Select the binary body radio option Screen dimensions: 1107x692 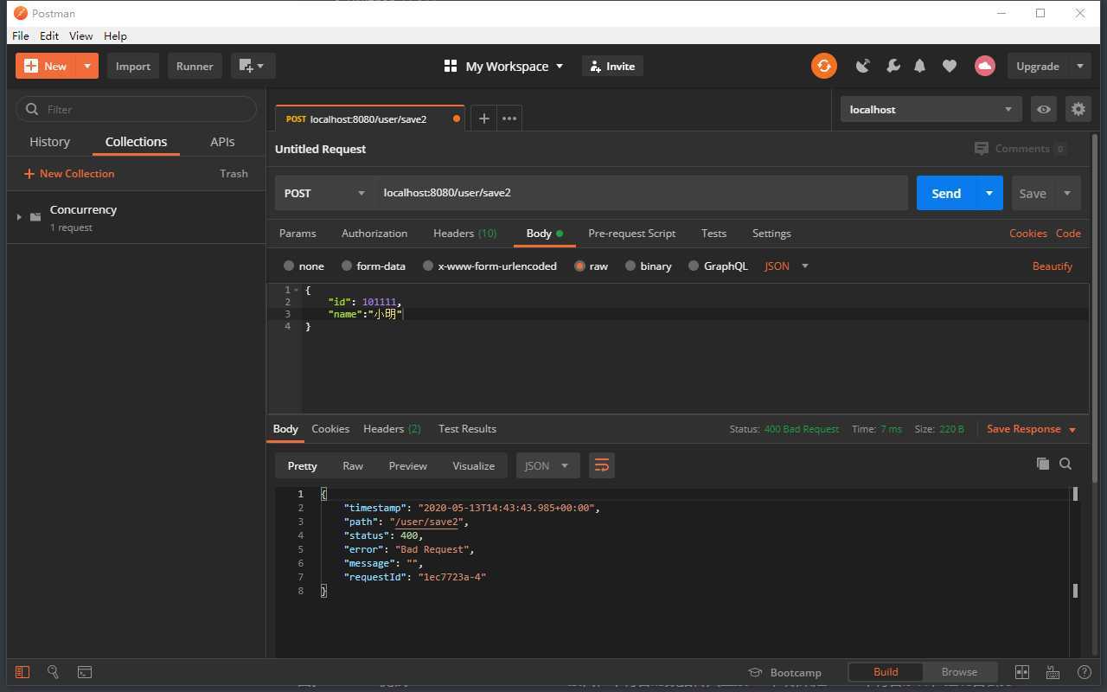click(x=630, y=266)
